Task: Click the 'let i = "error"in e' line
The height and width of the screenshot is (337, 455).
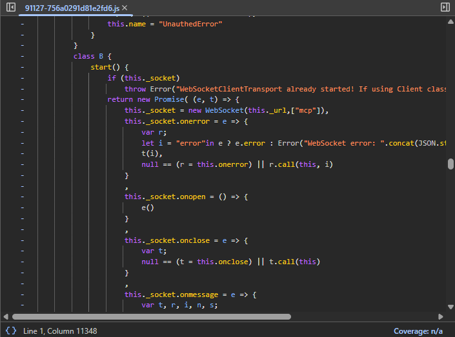Action: pyautogui.click(x=294, y=143)
